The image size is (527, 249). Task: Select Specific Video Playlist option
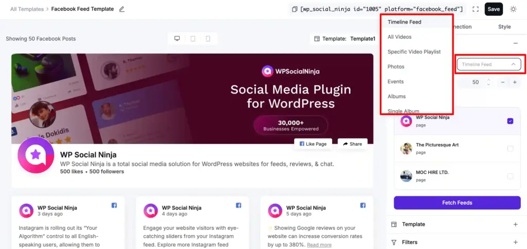417,52
